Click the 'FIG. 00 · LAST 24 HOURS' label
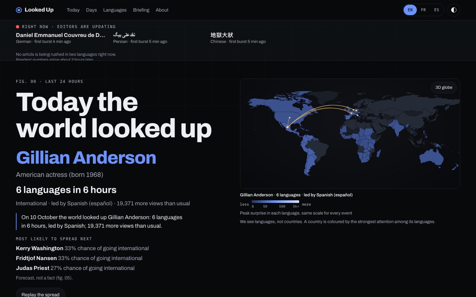The height and width of the screenshot is (297, 476). [50, 82]
